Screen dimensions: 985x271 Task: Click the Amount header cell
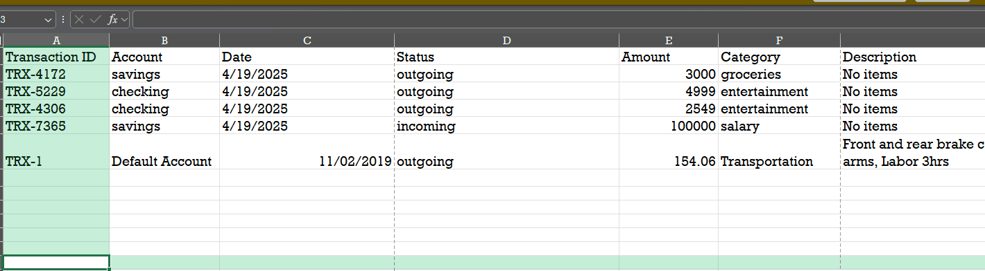[669, 57]
